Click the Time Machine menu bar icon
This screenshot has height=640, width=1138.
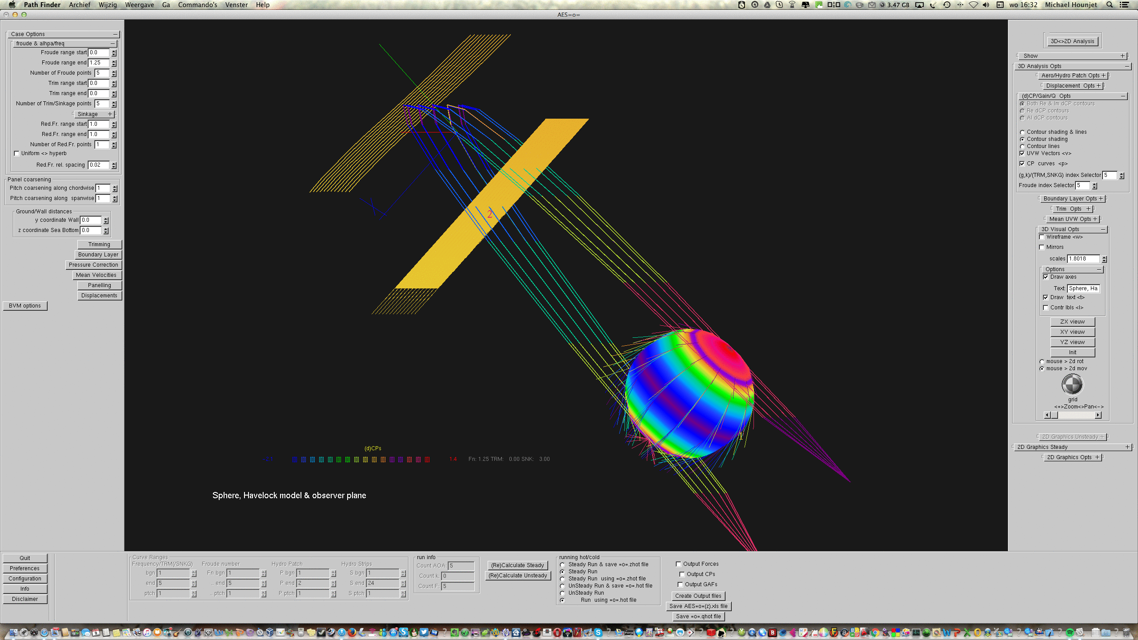tap(947, 5)
